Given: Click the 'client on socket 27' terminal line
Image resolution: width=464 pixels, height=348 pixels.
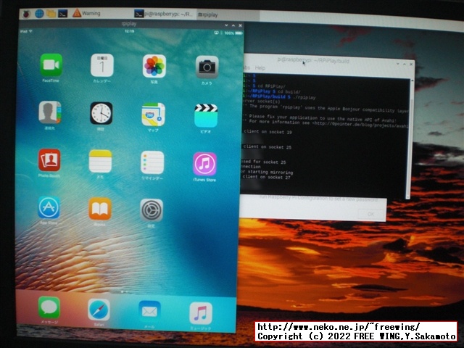Looking at the screenshot, I should click(x=266, y=177).
